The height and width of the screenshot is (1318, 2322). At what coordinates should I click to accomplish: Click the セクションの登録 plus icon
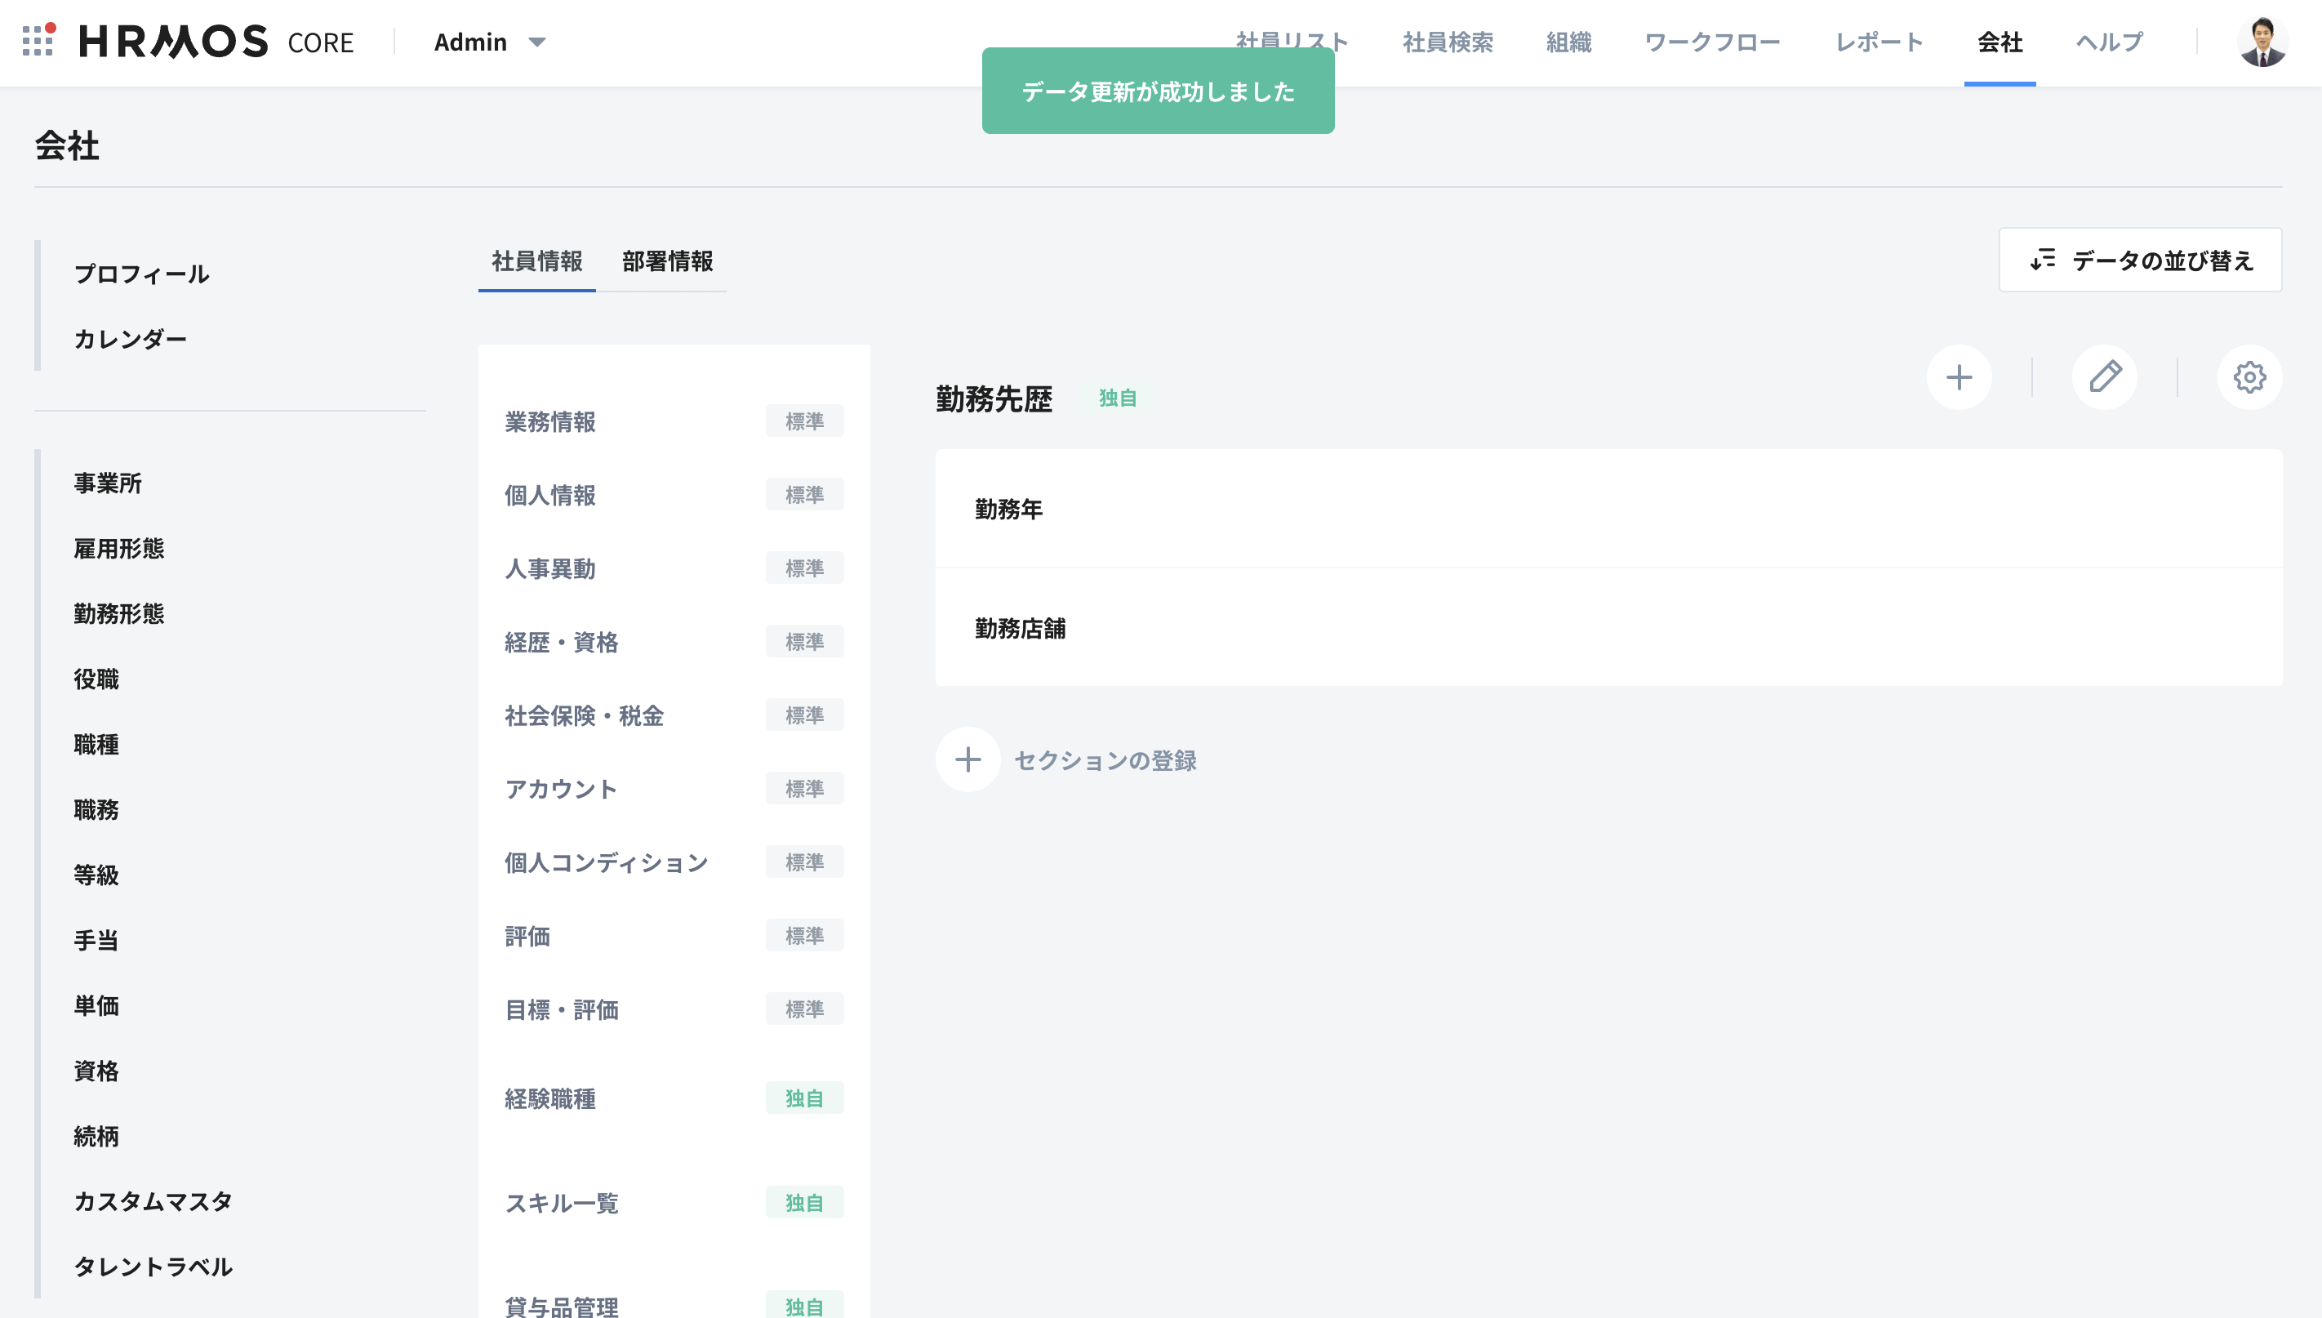click(x=967, y=759)
